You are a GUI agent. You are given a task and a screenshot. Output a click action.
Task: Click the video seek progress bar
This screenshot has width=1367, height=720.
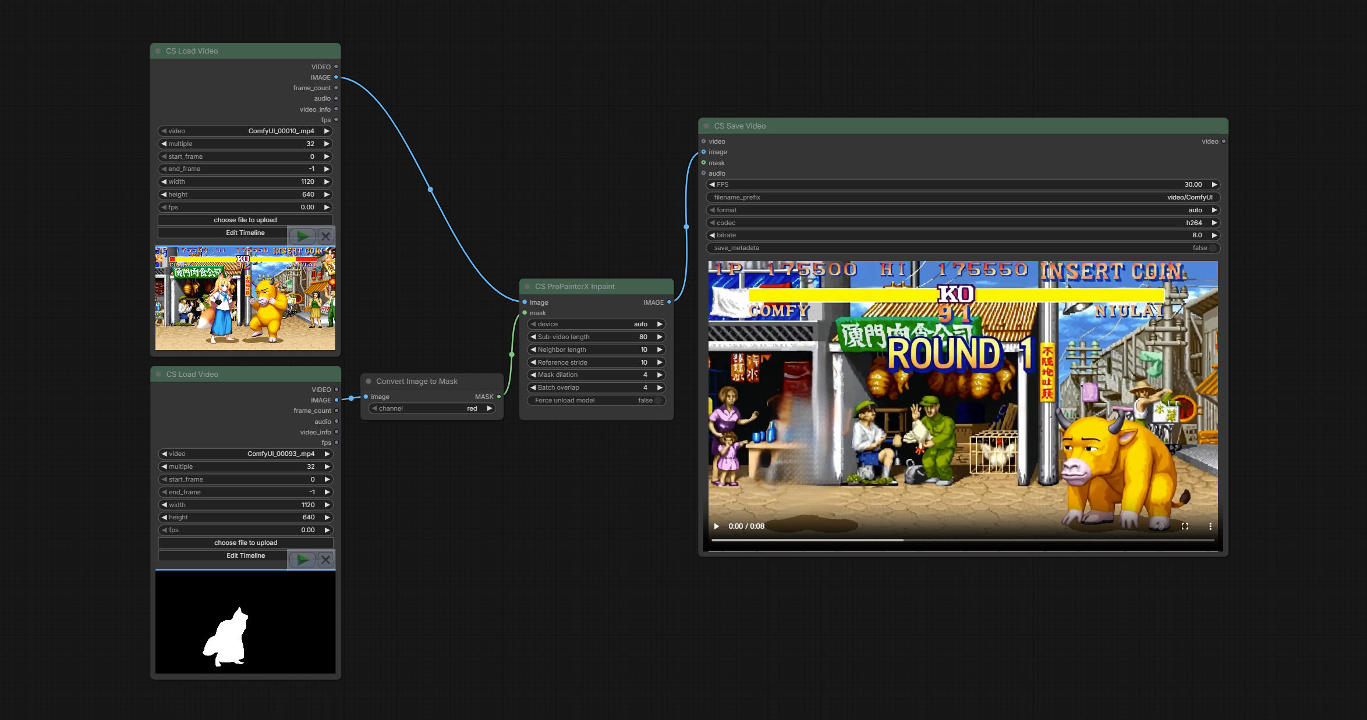pyautogui.click(x=962, y=540)
